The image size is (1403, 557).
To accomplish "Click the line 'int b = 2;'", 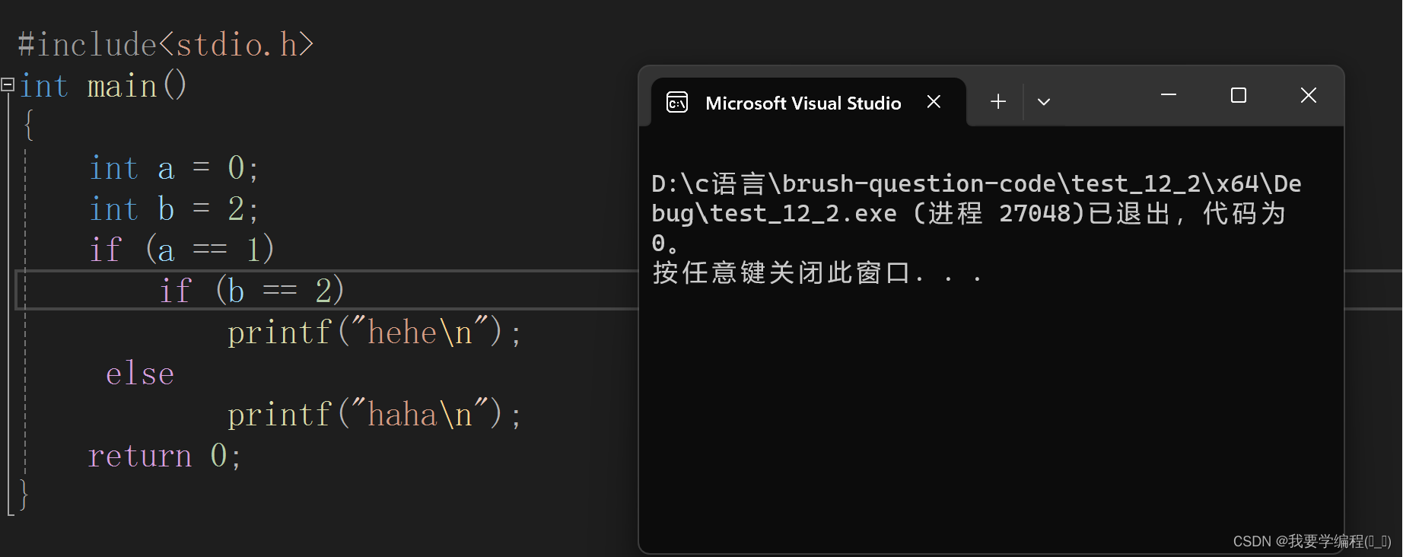I will click(x=174, y=208).
